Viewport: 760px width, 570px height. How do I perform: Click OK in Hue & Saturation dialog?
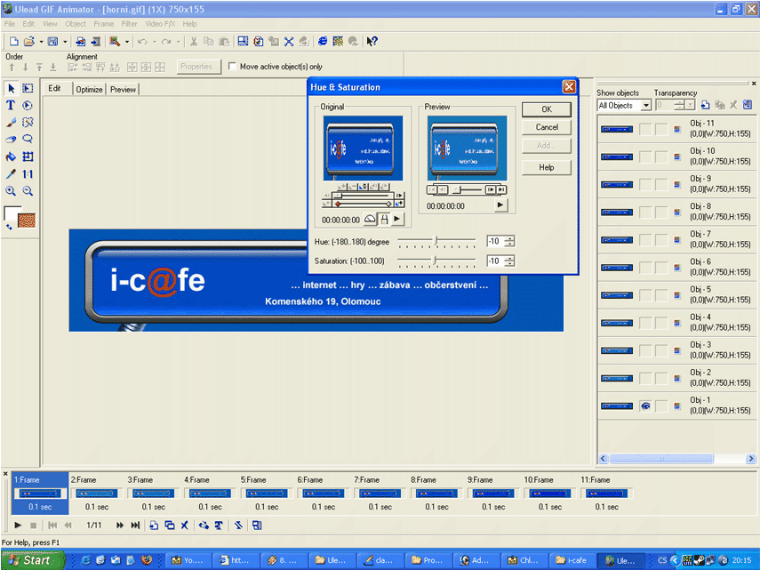547,109
